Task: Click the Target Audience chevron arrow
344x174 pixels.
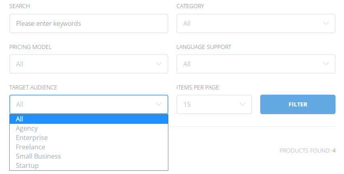Action: coord(159,104)
